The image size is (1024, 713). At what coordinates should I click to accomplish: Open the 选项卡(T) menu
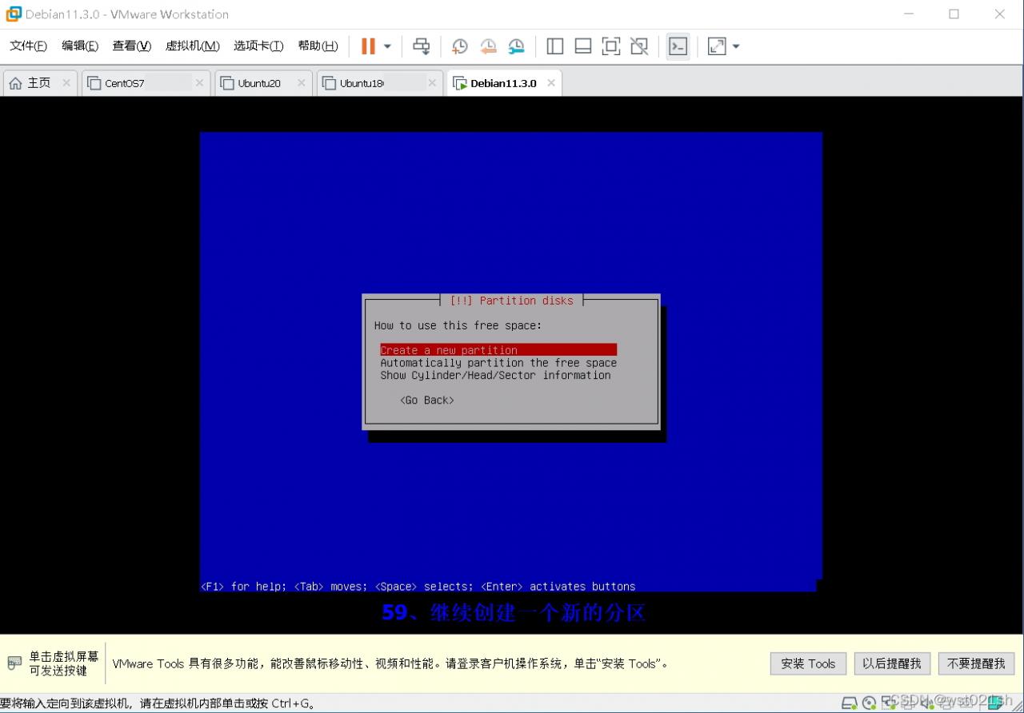[x=258, y=46]
